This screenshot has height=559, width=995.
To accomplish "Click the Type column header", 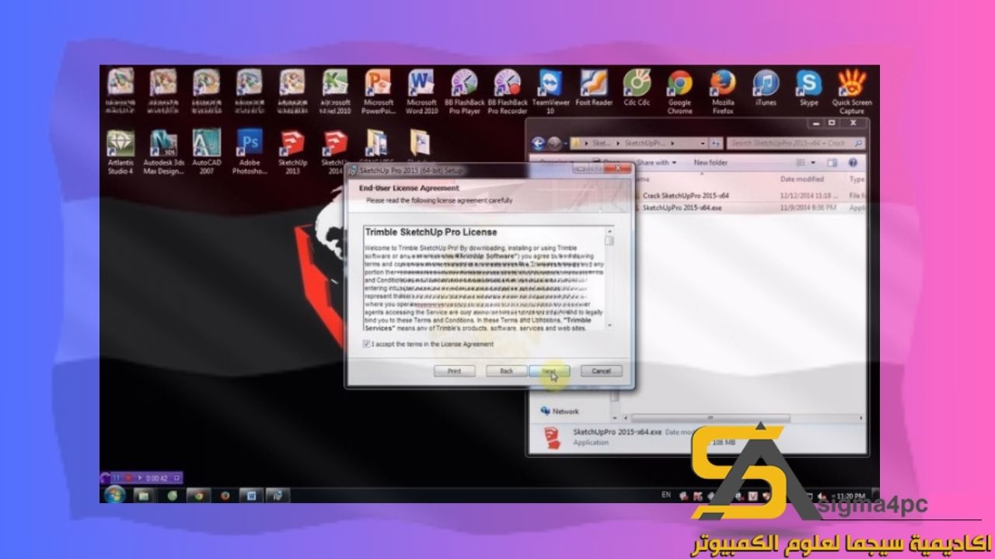I will [x=857, y=179].
